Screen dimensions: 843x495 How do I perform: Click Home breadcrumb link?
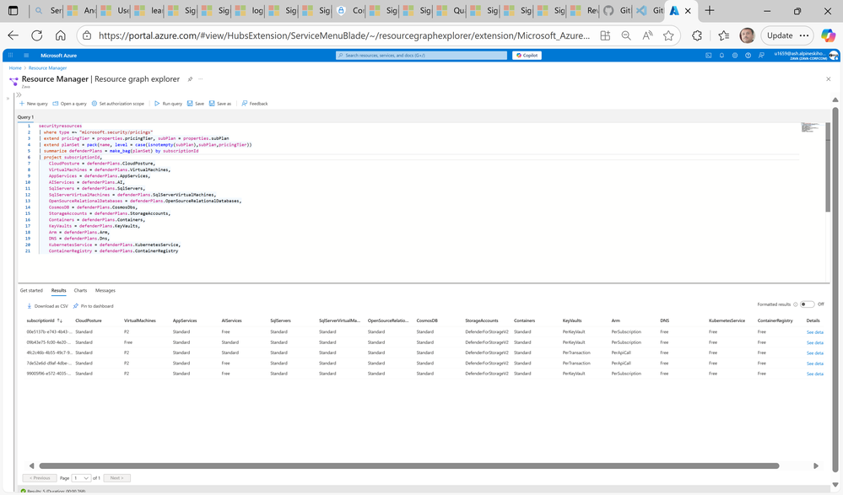tap(15, 68)
